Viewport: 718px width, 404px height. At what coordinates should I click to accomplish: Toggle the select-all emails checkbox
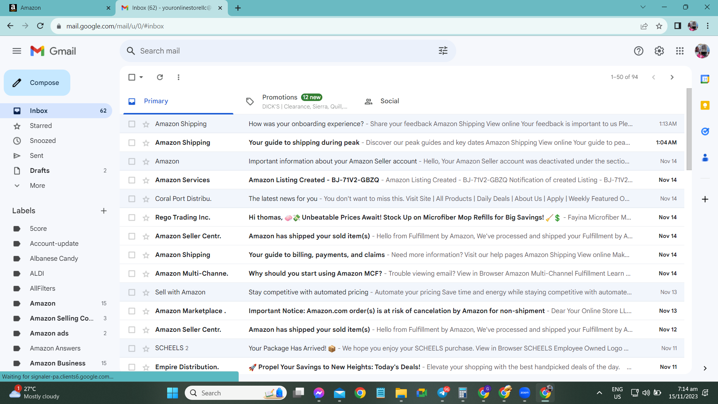[132, 77]
